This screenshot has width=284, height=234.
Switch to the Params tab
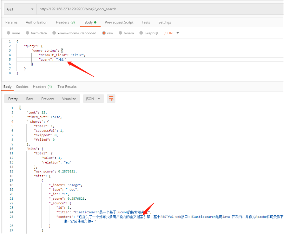[12, 22]
